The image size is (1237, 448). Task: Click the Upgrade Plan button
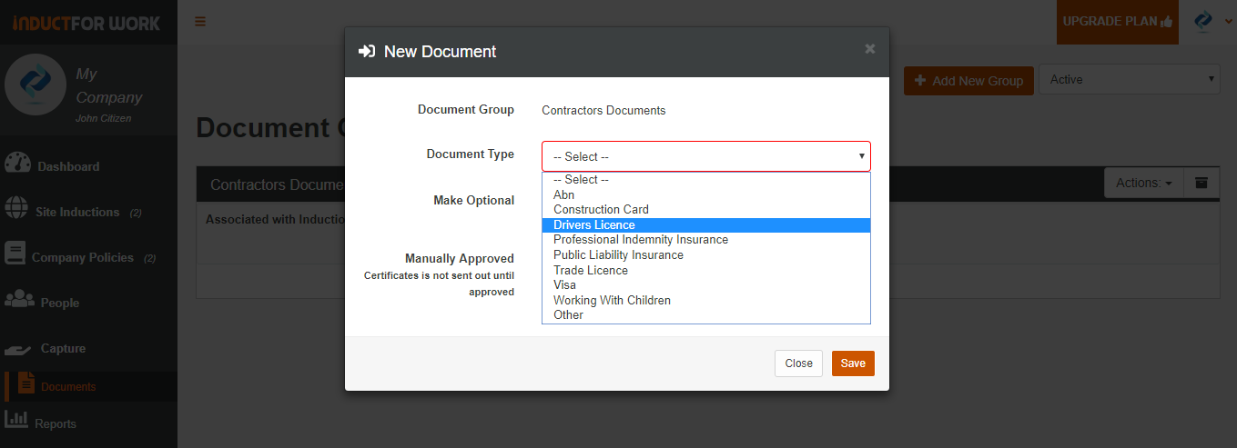[x=1118, y=22]
